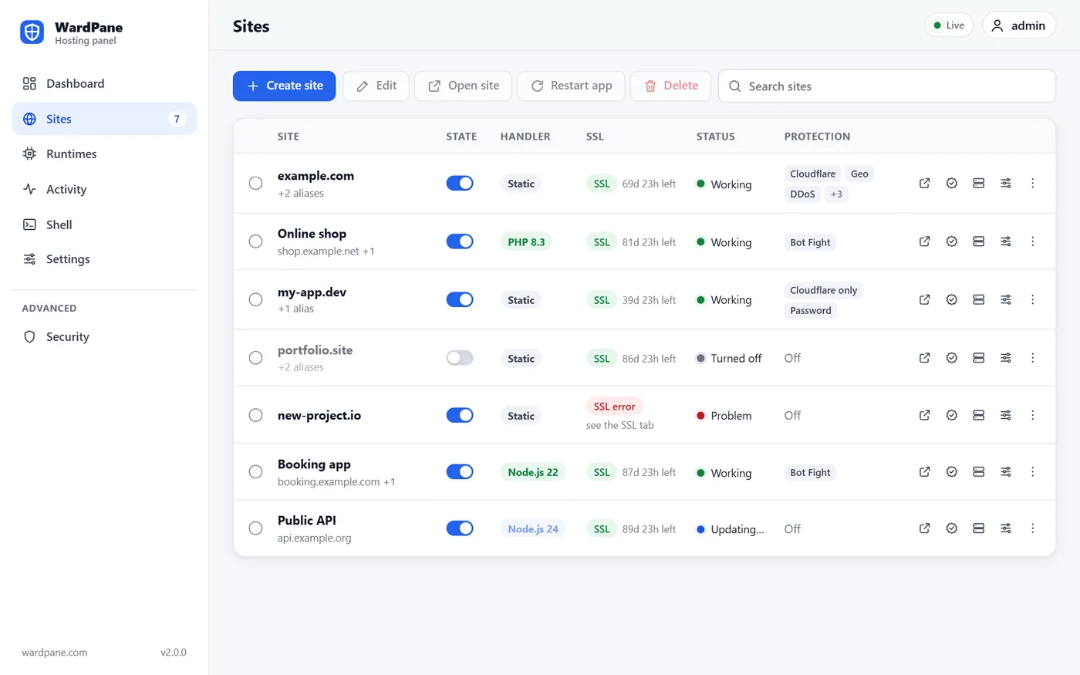Enable the portfolio.site state toggle
The image size is (1080, 675).
pyautogui.click(x=460, y=358)
